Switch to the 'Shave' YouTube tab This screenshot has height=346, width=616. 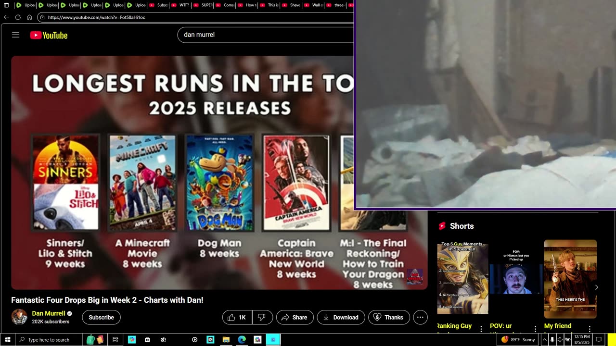tap(292, 5)
